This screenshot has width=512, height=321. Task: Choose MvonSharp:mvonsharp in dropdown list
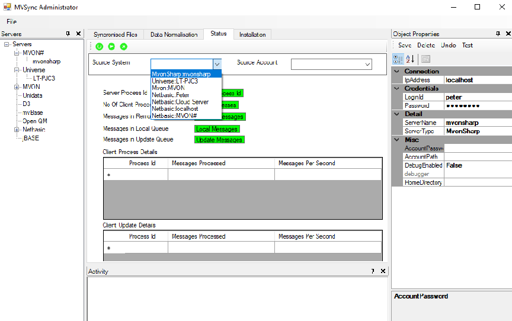pos(186,74)
